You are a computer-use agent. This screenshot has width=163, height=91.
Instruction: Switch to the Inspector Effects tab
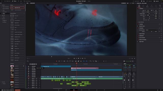pyautogui.click(x=147, y=6)
